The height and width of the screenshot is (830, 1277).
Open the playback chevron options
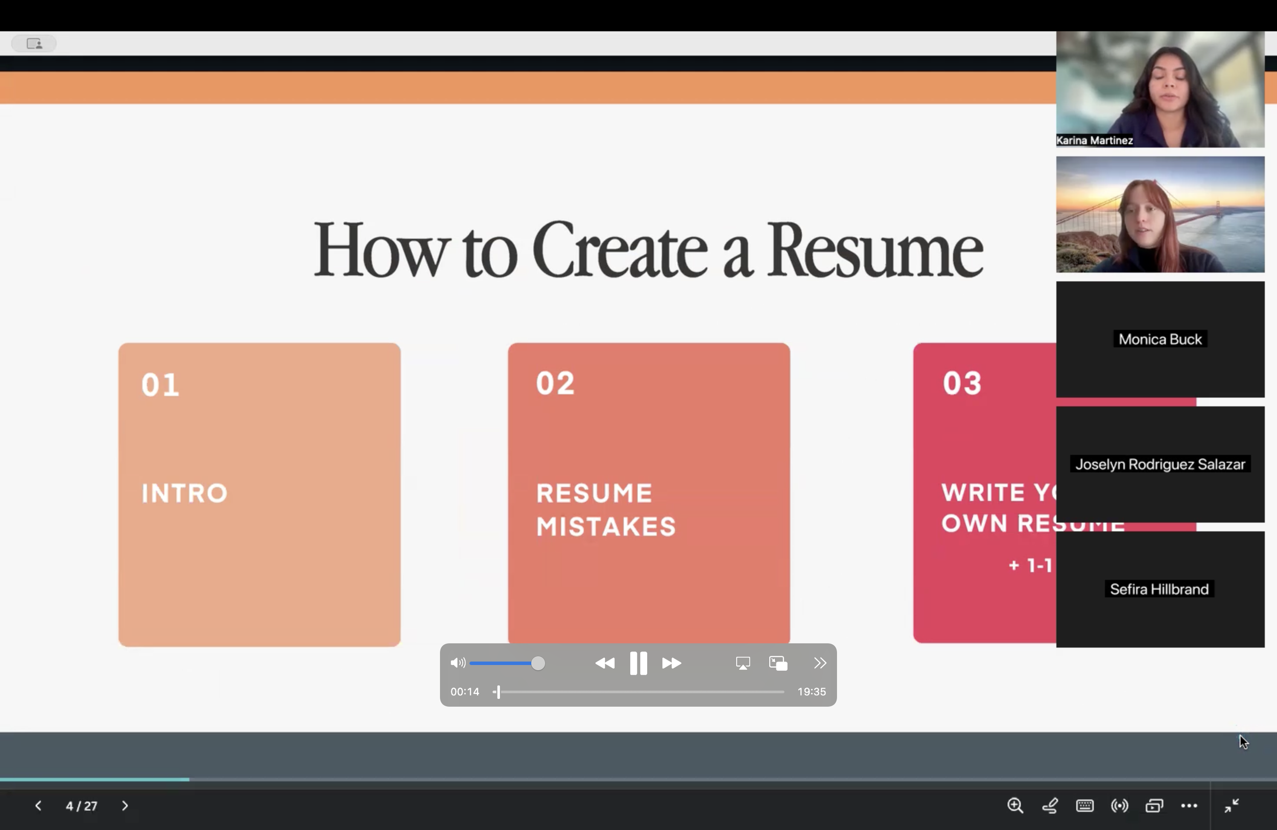819,663
